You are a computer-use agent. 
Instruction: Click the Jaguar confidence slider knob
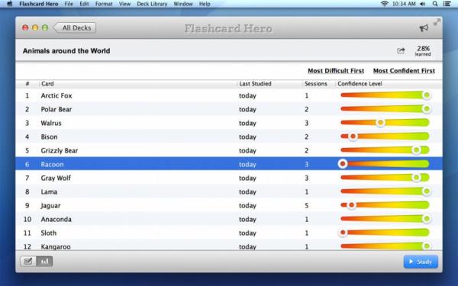click(351, 205)
